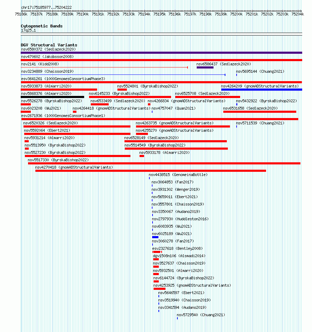
Task: Select nsv4264209 (gnomADStructuralVariants) label
Action: pos(260,86)
